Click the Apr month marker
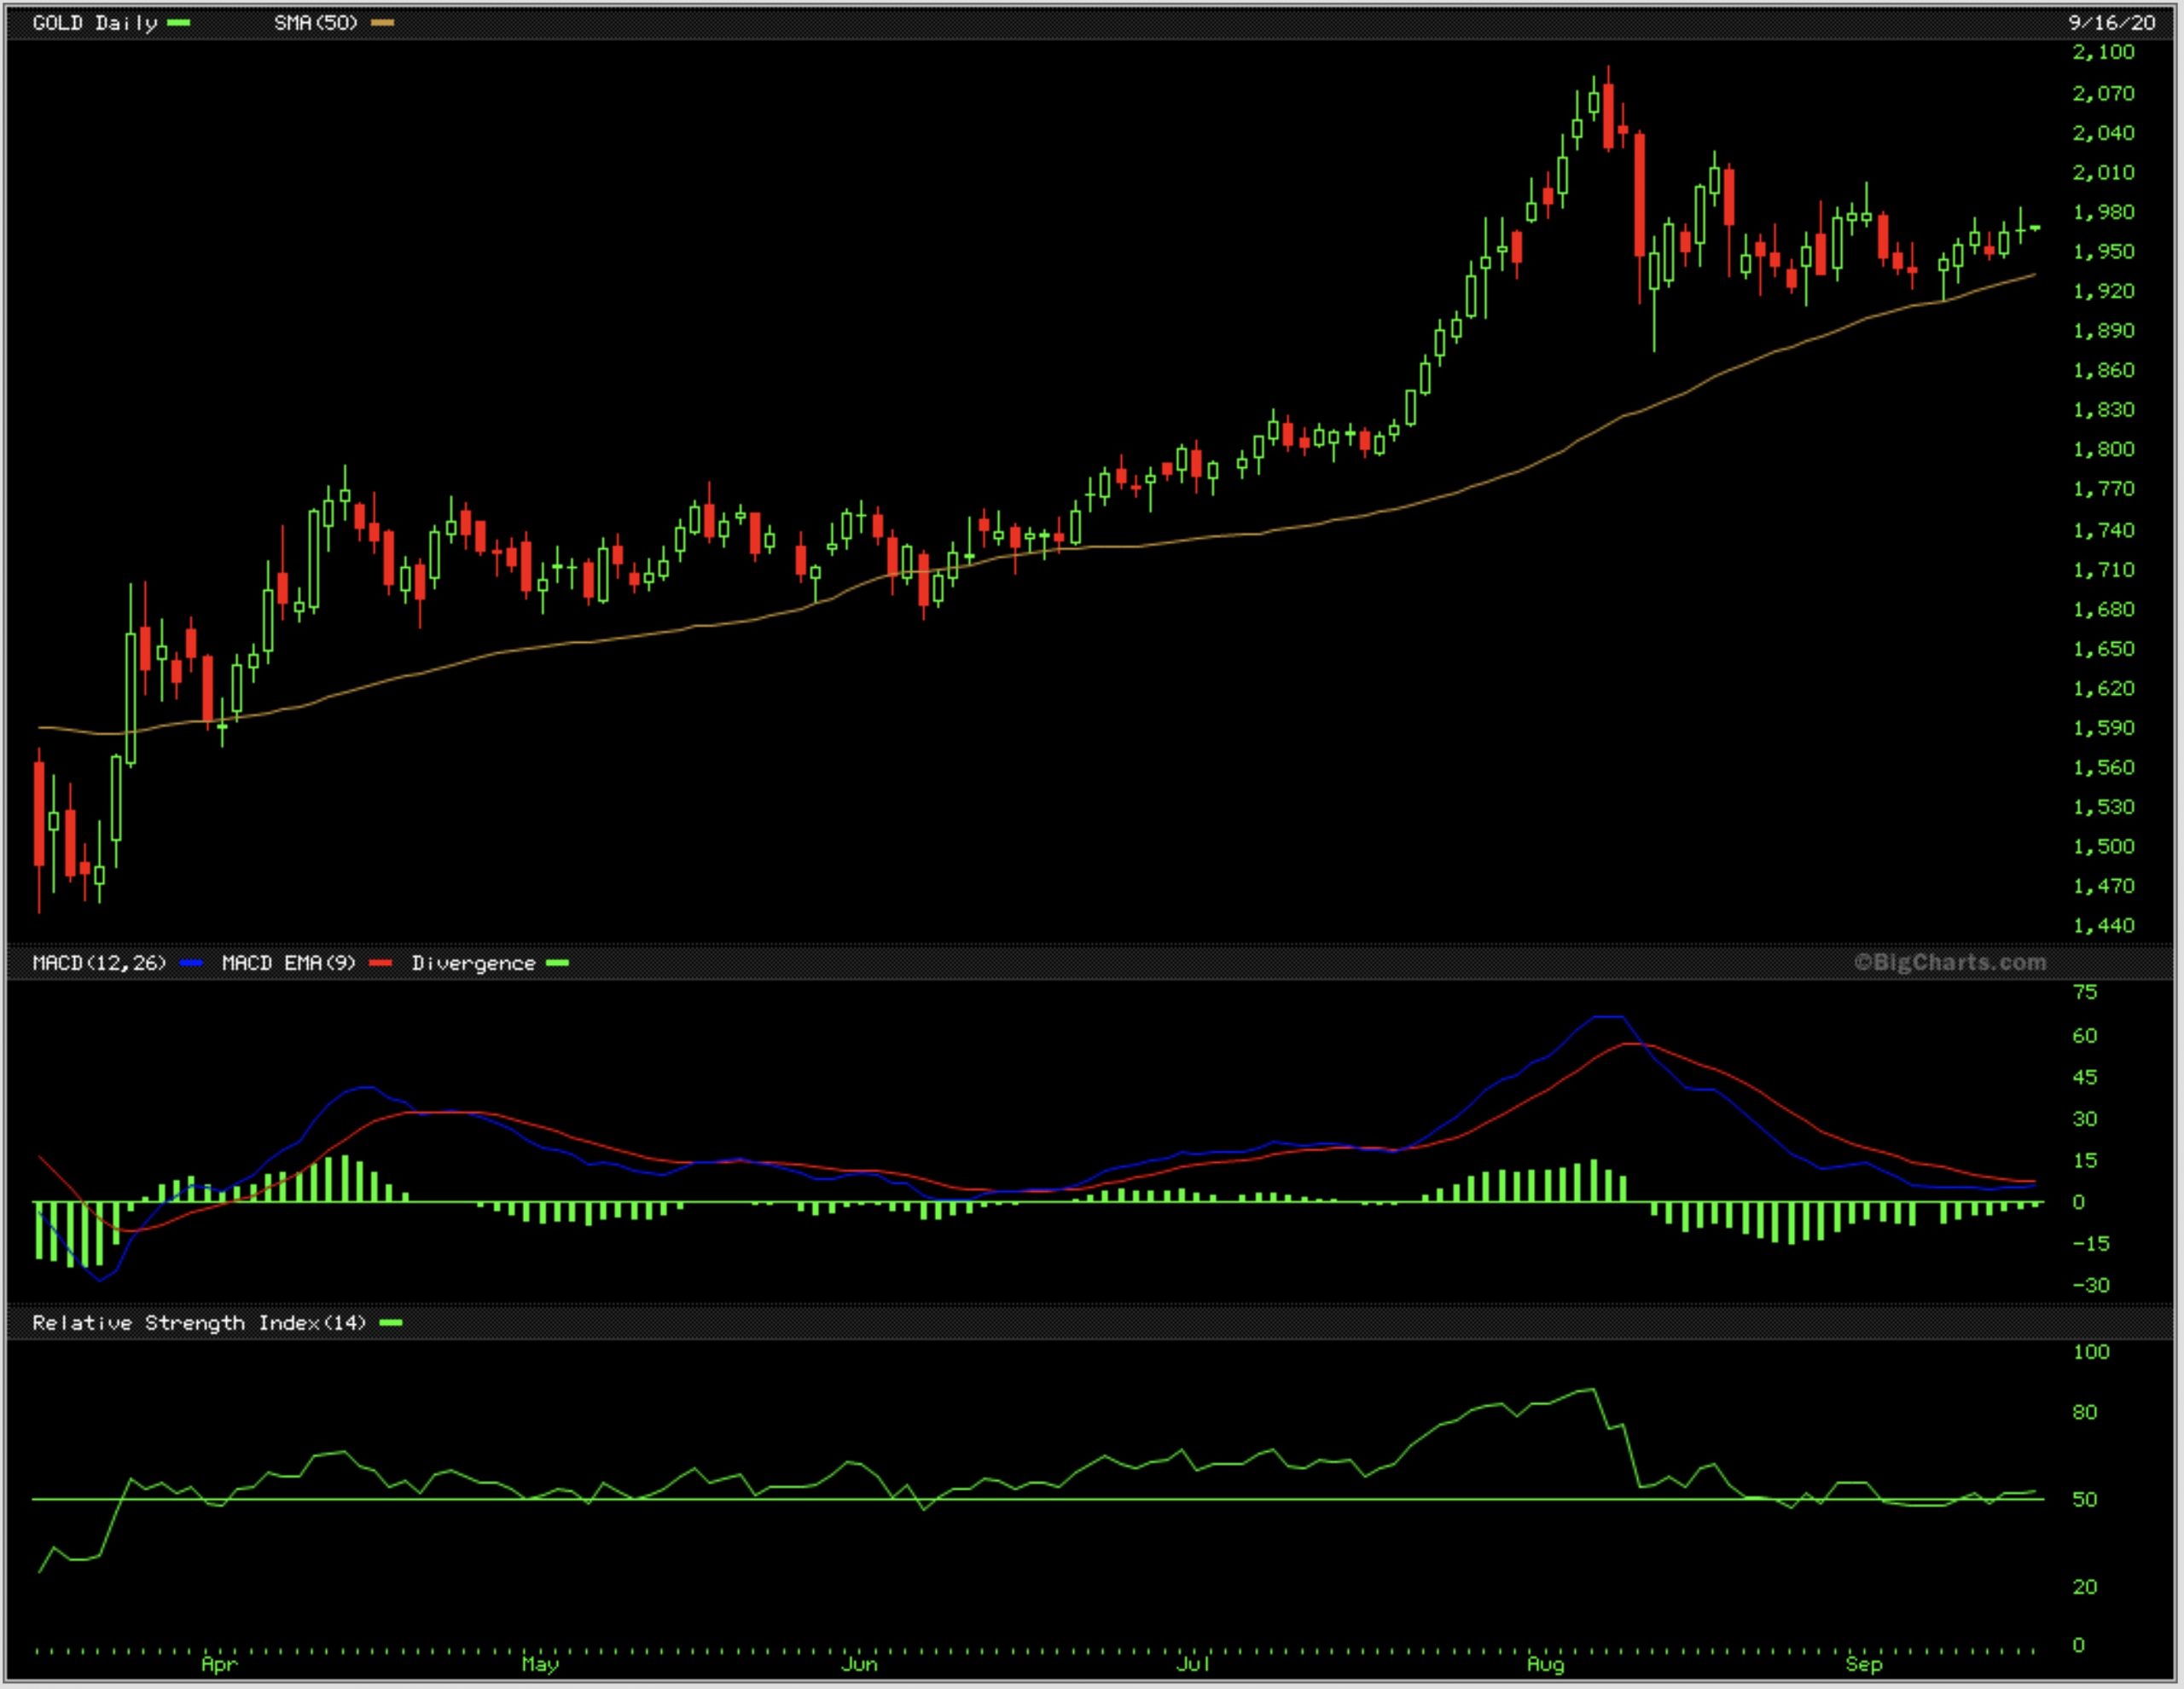The height and width of the screenshot is (1689, 2184). pyautogui.click(x=219, y=1663)
